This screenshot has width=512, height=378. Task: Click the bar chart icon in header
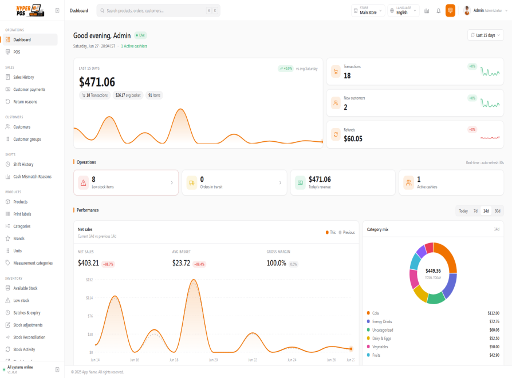pos(427,11)
